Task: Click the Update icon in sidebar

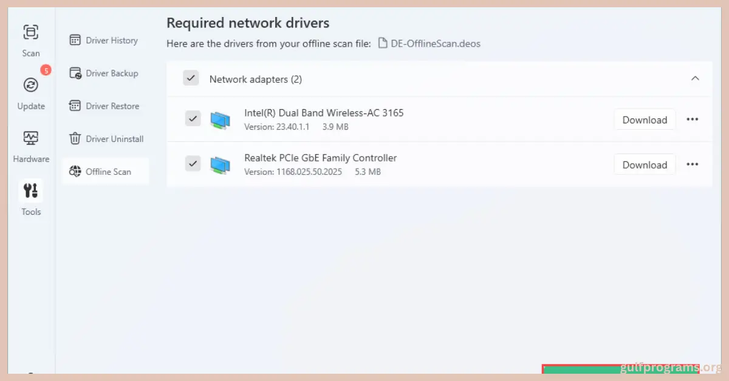Action: point(31,86)
